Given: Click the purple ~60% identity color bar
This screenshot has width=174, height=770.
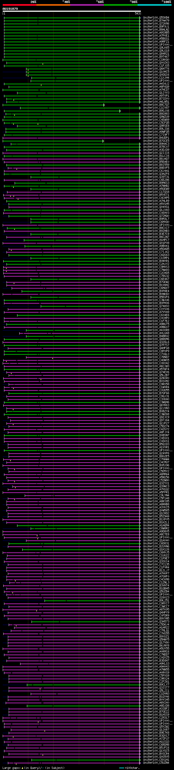Looking at the screenshot, I should [87, 5].
